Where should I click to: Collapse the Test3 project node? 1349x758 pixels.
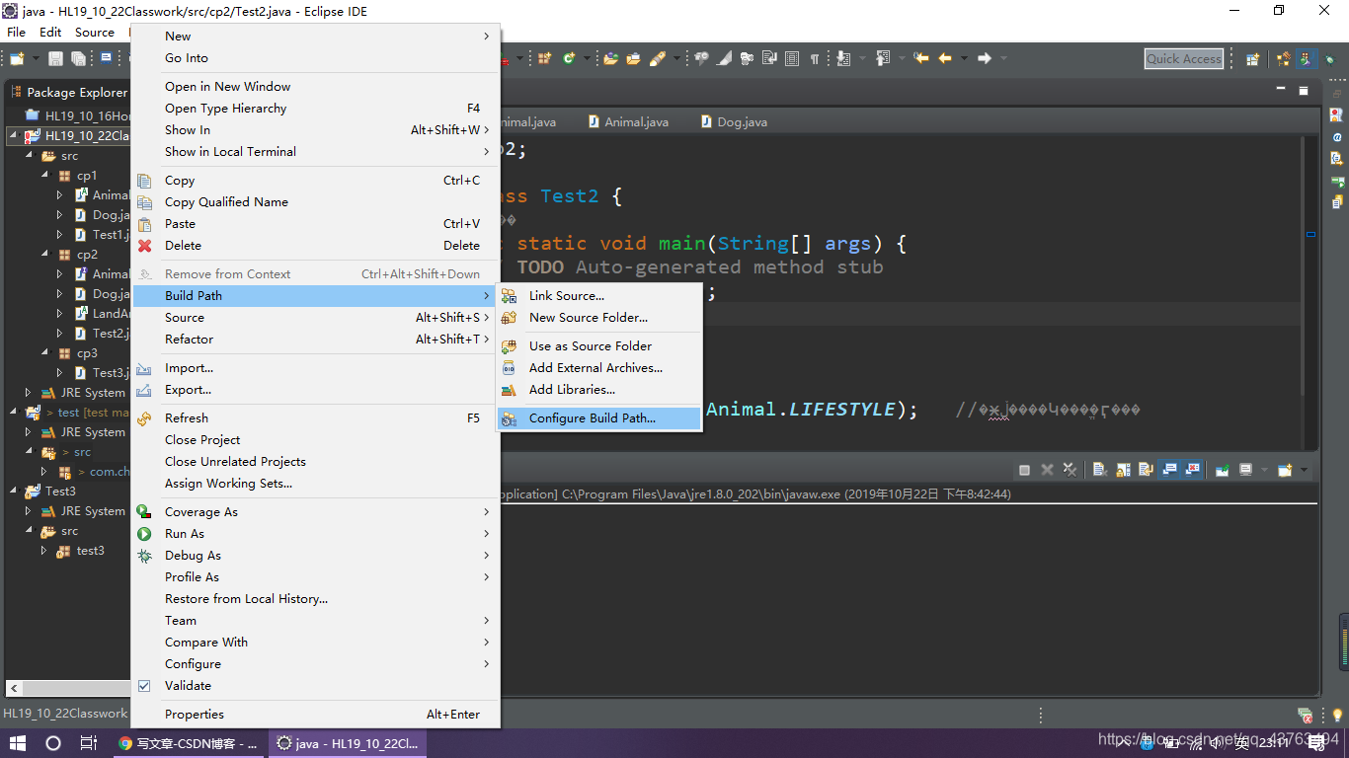pyautogui.click(x=13, y=492)
